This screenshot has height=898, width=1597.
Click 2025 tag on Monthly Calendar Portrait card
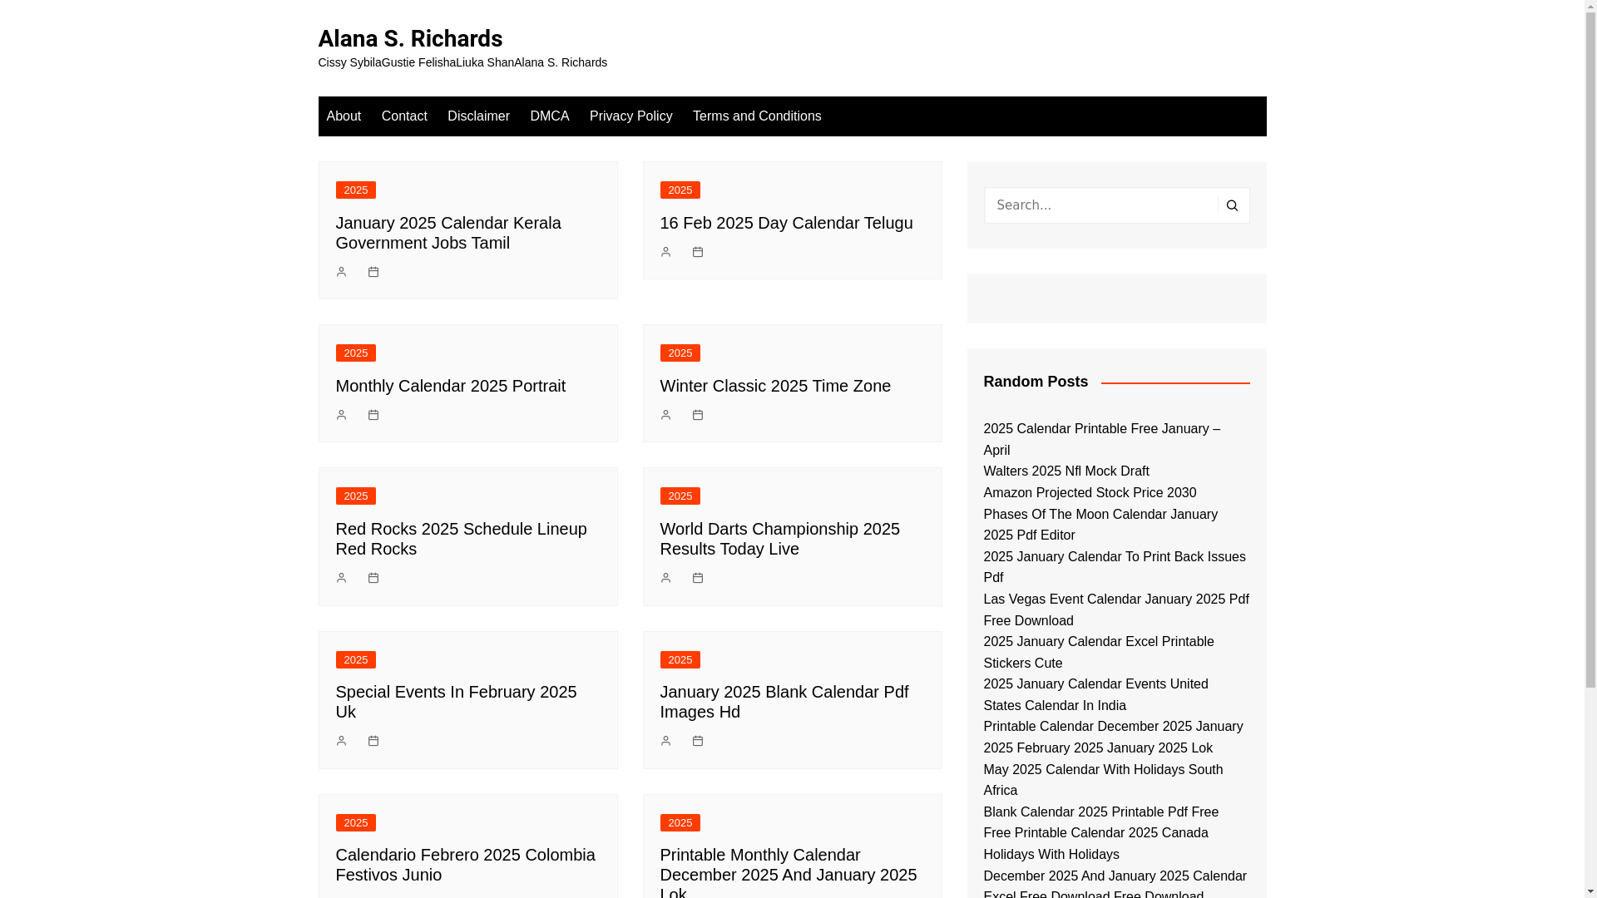pos(356,353)
